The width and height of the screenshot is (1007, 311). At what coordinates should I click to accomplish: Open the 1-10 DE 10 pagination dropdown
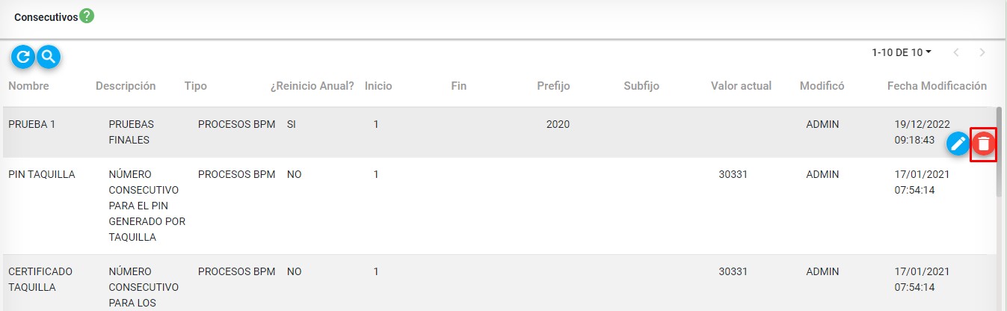point(902,52)
